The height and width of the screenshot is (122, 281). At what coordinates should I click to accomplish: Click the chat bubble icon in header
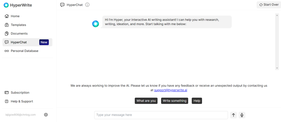[62, 5]
